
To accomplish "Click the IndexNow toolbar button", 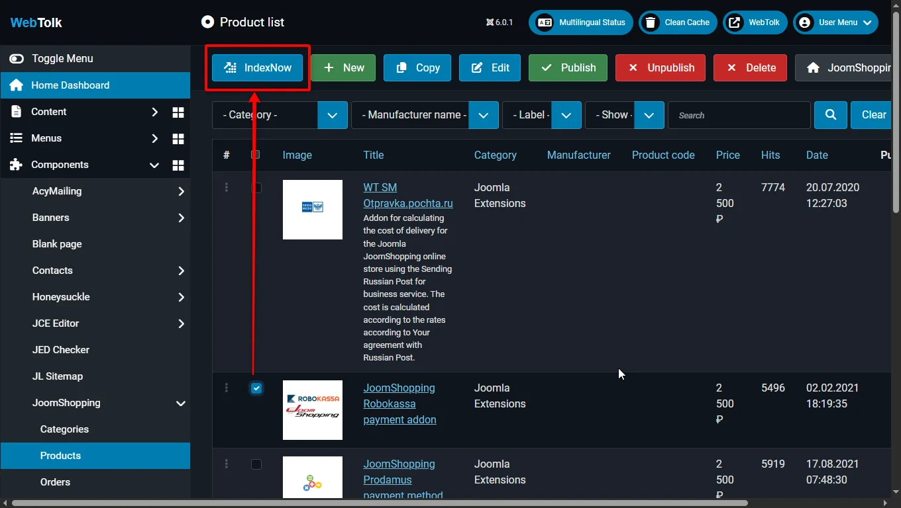I will pyautogui.click(x=257, y=67).
